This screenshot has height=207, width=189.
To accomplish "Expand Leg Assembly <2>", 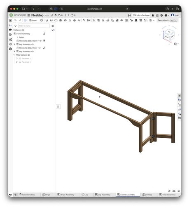I will click(x=14, y=44).
